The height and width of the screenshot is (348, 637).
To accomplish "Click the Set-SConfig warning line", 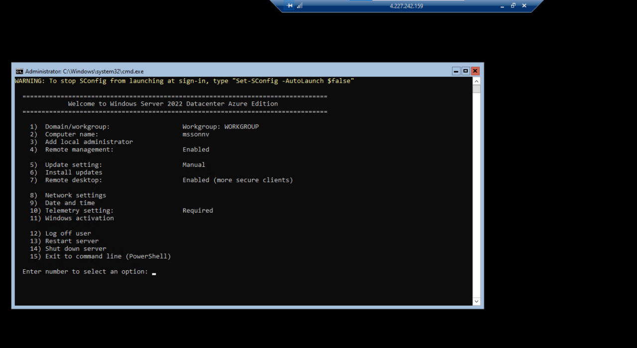I will pyautogui.click(x=185, y=81).
